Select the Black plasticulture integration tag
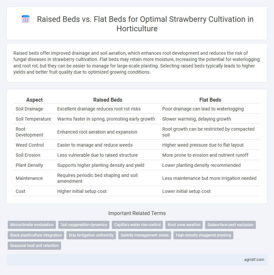Screen dimensions: 274x275 pyautogui.click(x=36, y=235)
